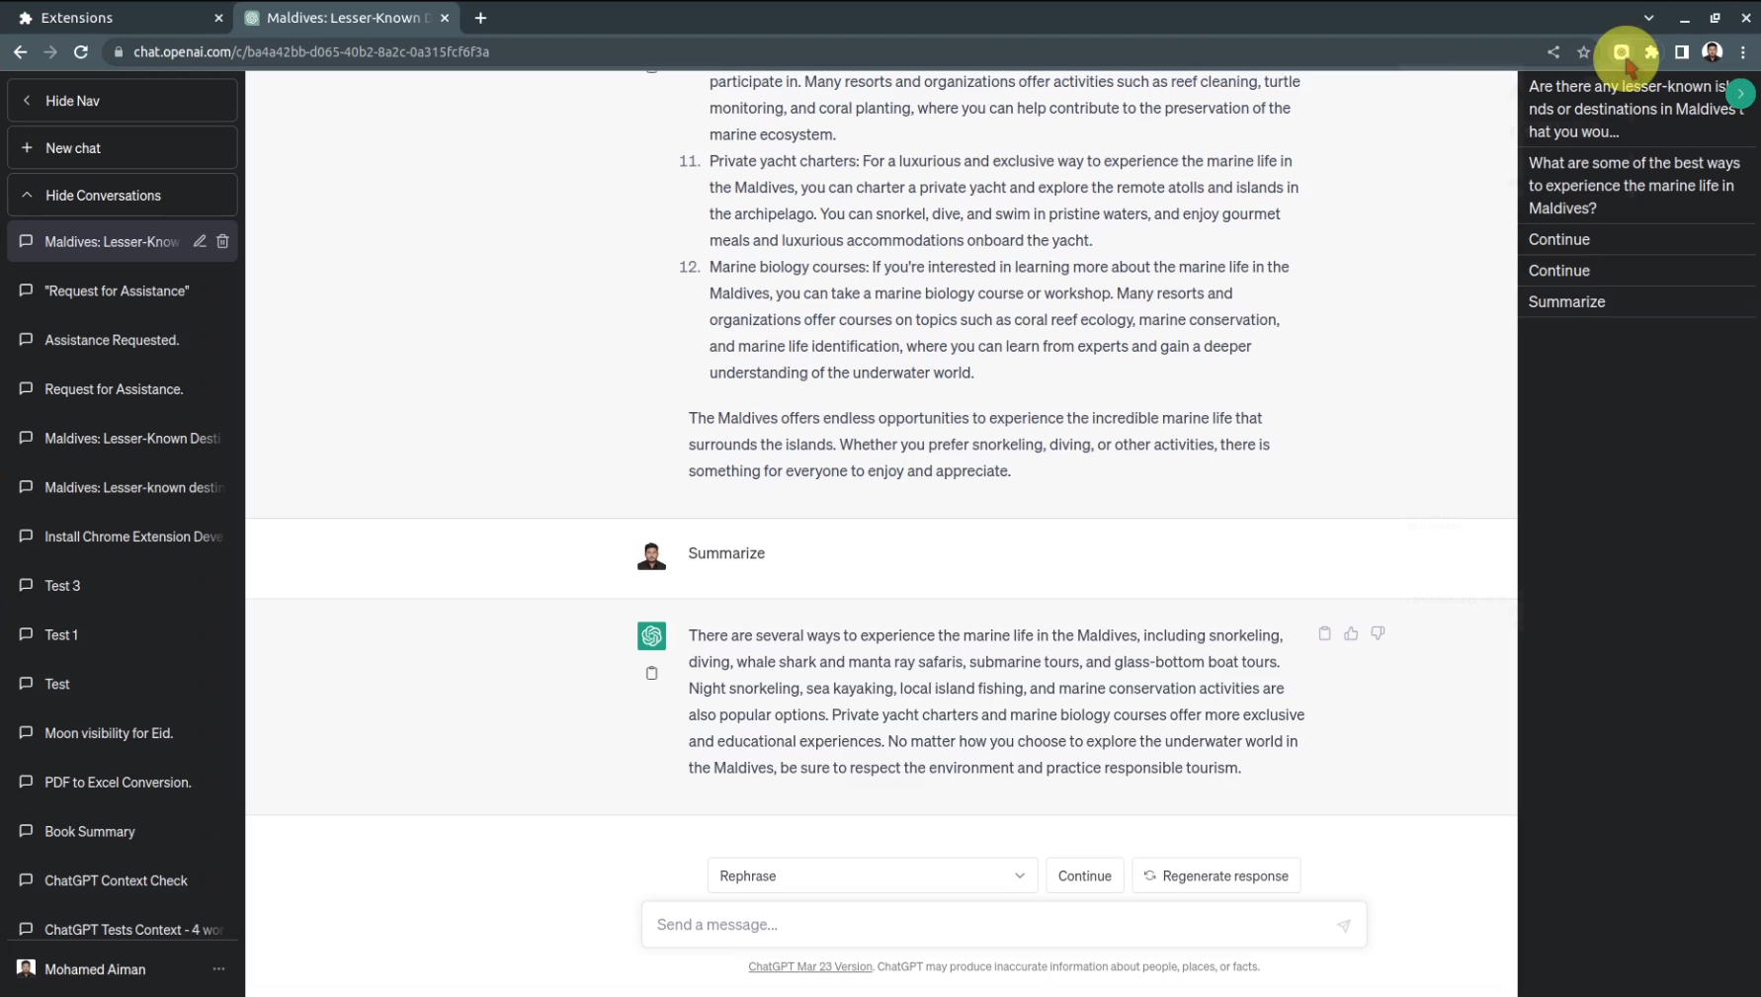1761x997 pixels.
Task: Open the Book Summary conversation
Action: click(x=123, y=831)
